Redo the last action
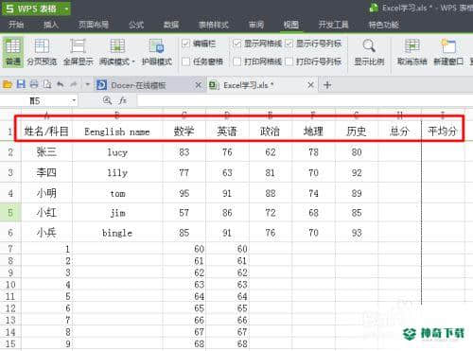This screenshot has width=473, height=351. click(74, 84)
